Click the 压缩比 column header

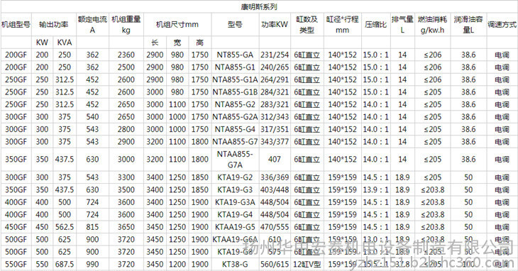click(x=375, y=24)
